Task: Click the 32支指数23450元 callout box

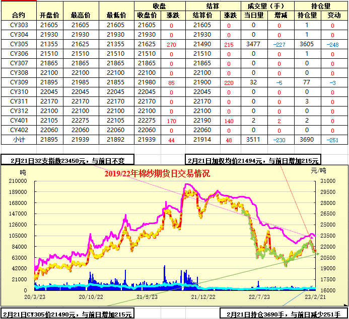Action: tap(67, 161)
